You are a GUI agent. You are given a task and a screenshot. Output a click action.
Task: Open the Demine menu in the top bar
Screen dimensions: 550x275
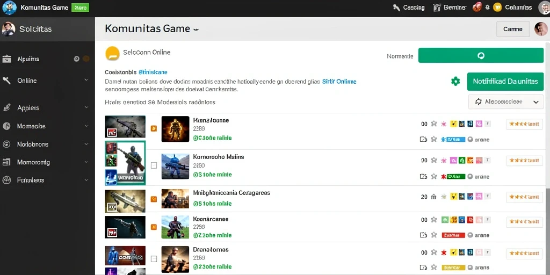point(450,8)
